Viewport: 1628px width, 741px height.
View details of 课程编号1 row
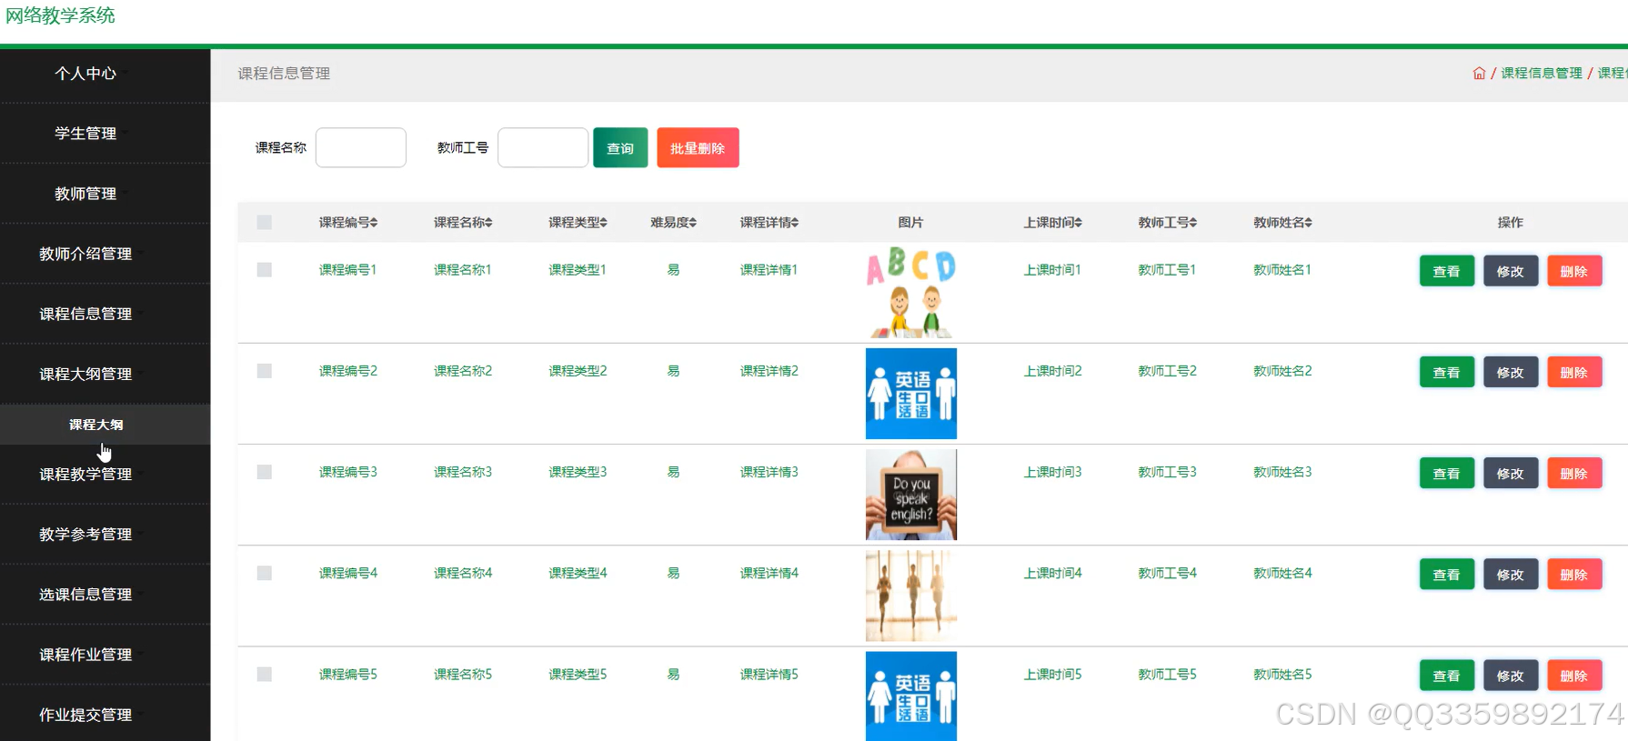1446,271
